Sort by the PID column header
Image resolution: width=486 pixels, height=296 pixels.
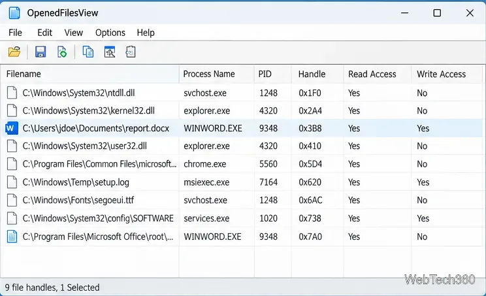click(273, 74)
